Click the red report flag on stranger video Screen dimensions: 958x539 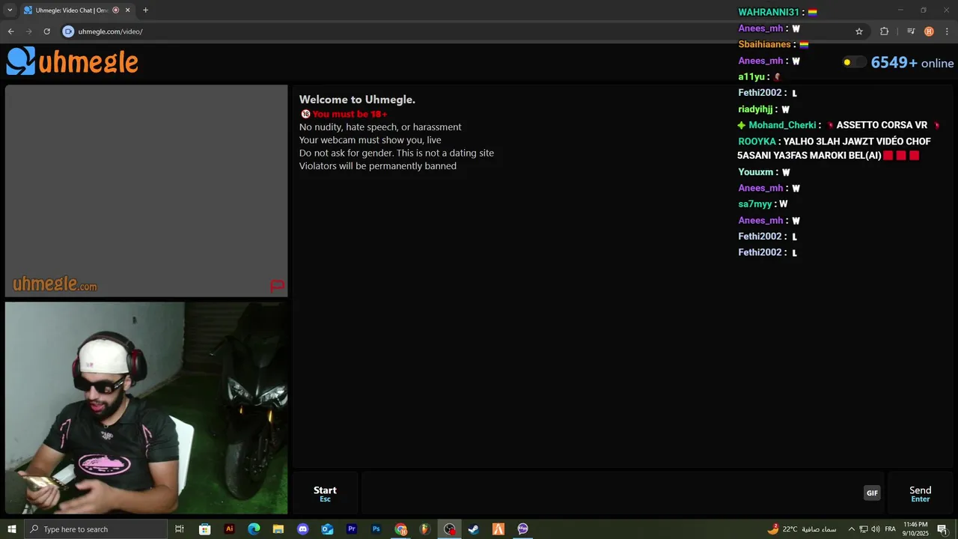(277, 285)
